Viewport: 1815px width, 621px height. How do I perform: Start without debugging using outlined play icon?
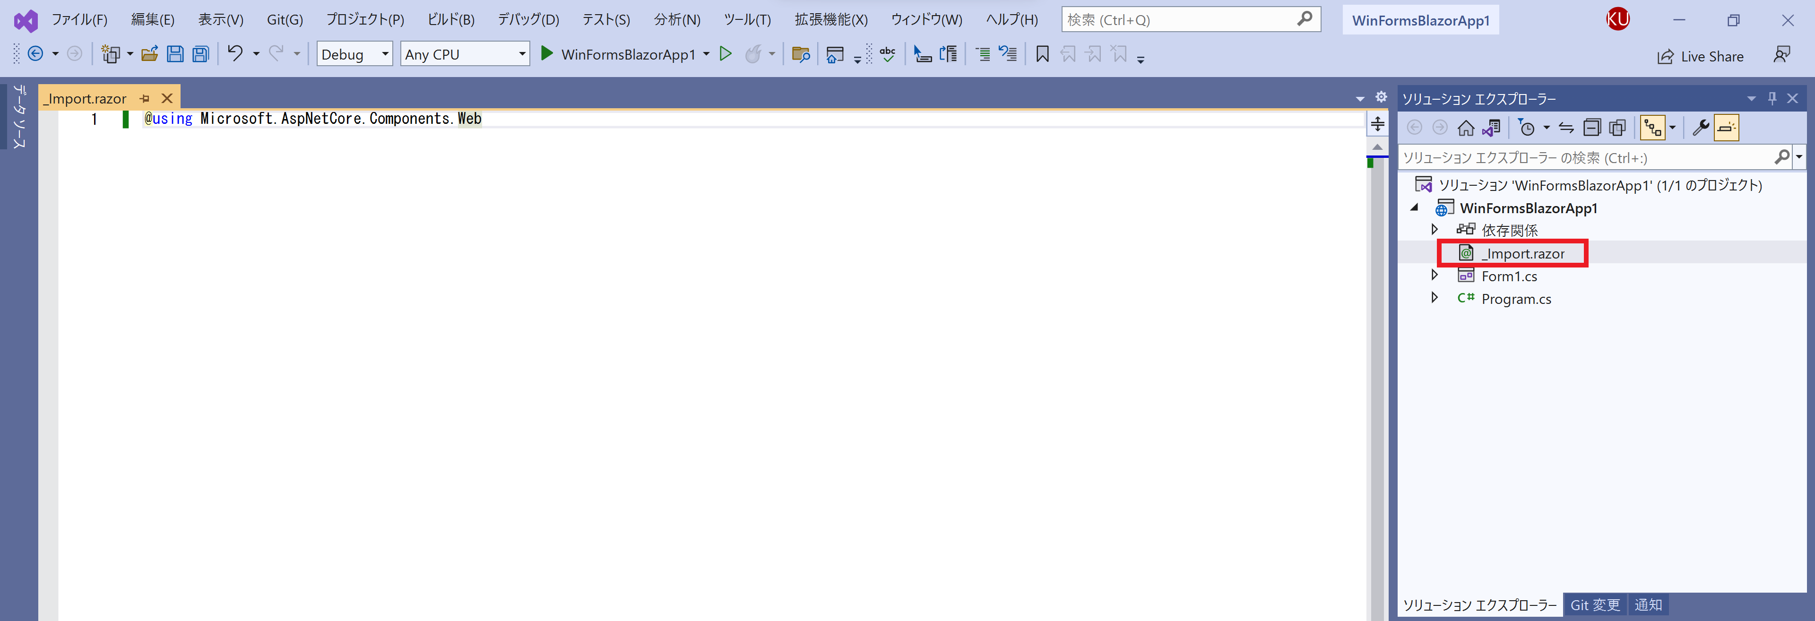725,53
